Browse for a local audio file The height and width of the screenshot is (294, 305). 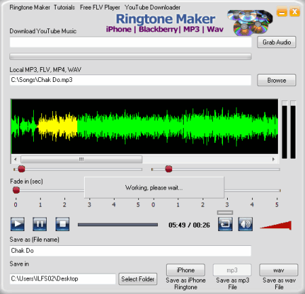pos(277,80)
